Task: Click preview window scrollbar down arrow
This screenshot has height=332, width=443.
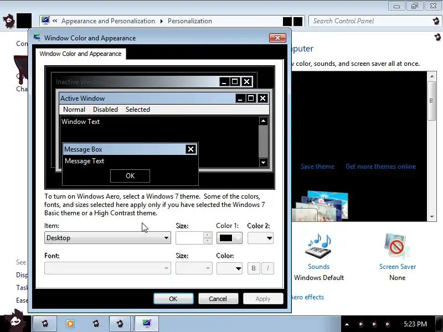Action: pyautogui.click(x=263, y=162)
